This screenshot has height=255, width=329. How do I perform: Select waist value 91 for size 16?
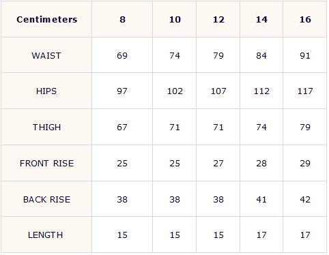pyautogui.click(x=305, y=55)
